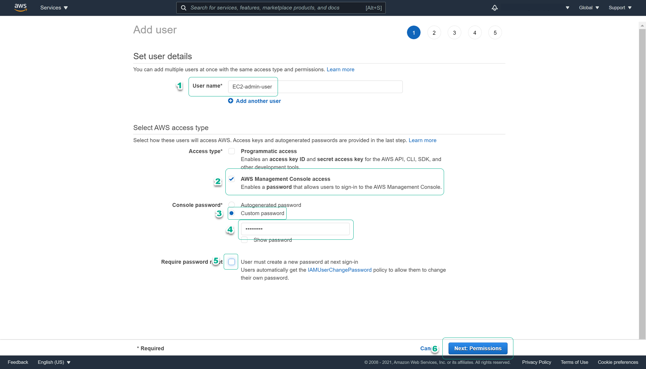Click Add another user link
The width and height of the screenshot is (646, 369).
(x=258, y=101)
